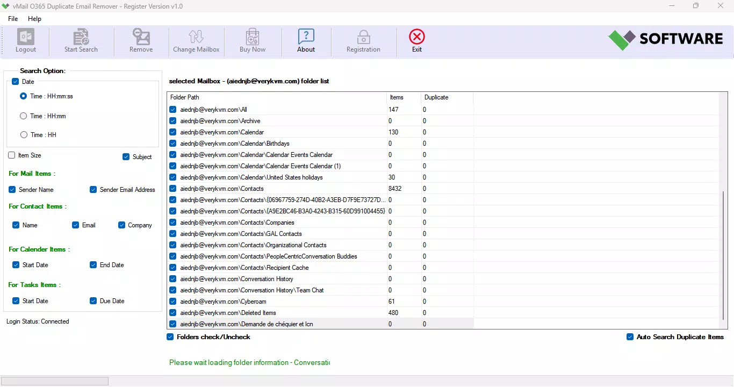Toggle calendar End Date checkbox
This screenshot has width=734, height=387.
(93, 265)
